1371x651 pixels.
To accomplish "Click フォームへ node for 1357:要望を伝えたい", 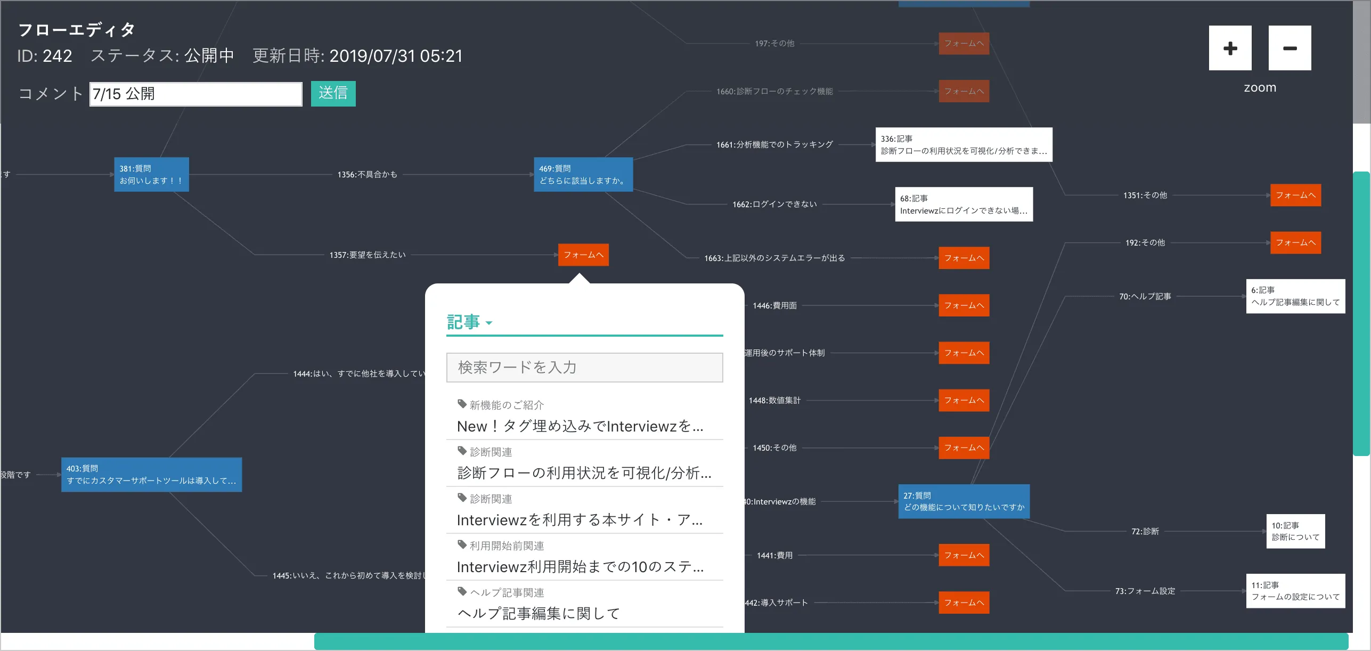I will point(583,255).
